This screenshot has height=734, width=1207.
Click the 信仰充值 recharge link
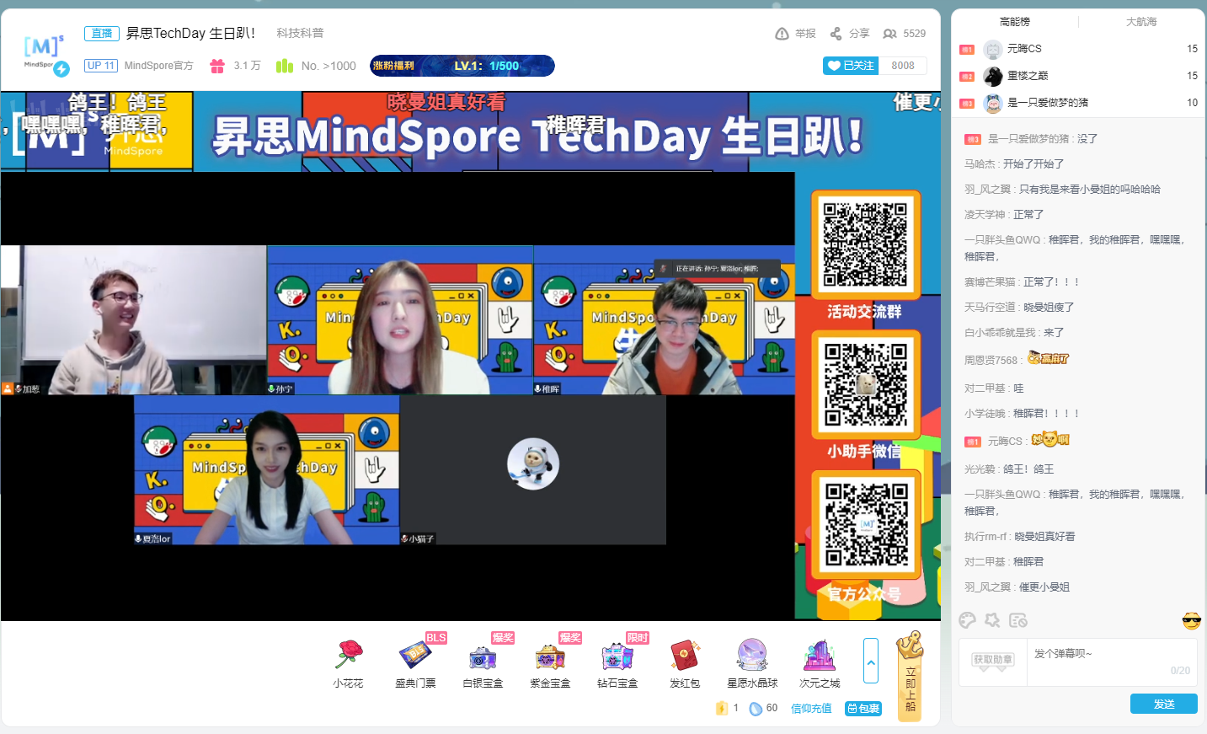coord(811,709)
